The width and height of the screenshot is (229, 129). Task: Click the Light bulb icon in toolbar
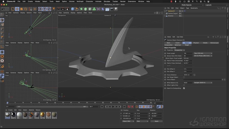click(116, 9)
